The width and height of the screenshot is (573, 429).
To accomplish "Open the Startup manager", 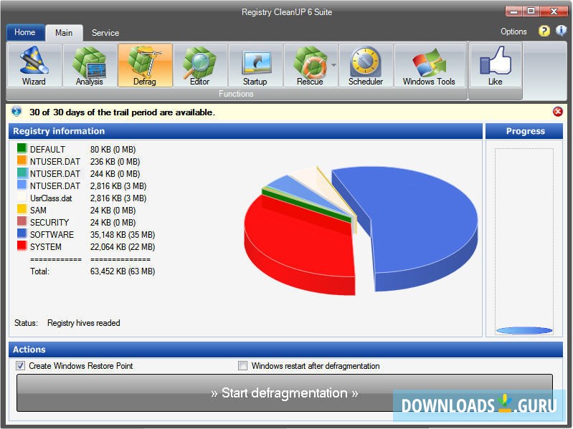I will 255,65.
